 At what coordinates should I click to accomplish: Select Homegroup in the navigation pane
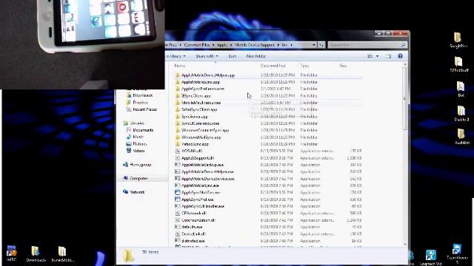click(x=140, y=165)
